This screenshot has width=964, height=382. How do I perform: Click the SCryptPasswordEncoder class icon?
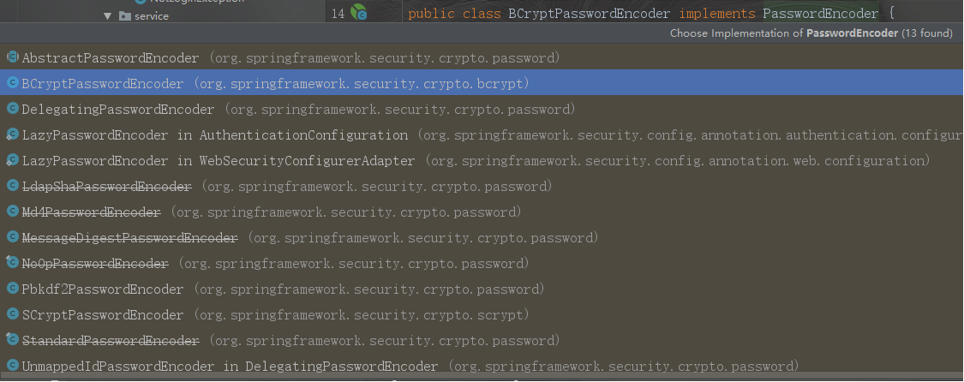[13, 314]
